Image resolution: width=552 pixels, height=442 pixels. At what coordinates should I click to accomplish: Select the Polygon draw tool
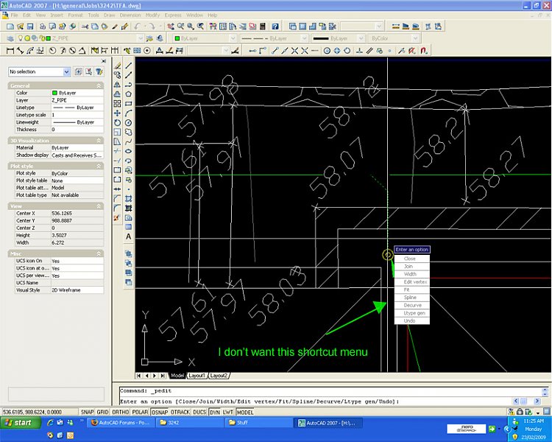click(x=129, y=94)
